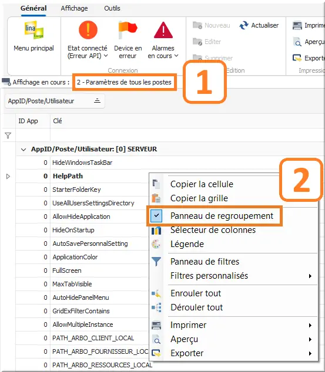
Task: Click the Exporter ribbon button
Action: pyautogui.click(x=308, y=58)
